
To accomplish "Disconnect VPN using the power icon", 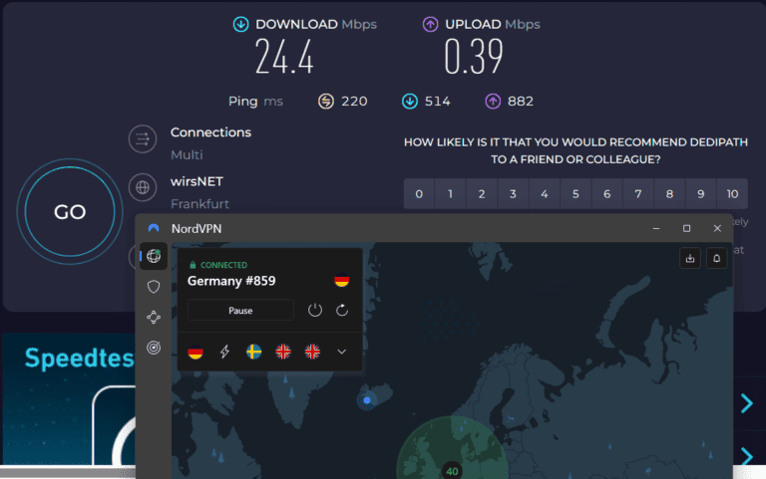I will click(315, 311).
